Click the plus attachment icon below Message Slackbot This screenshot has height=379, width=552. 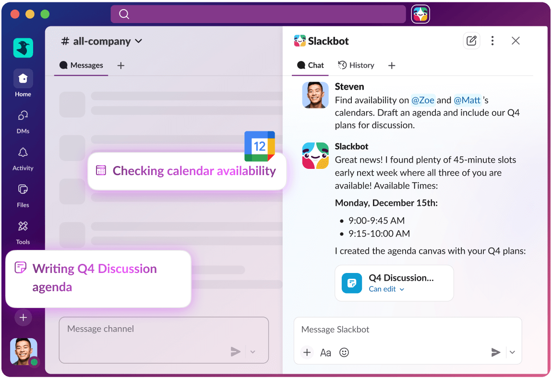click(307, 352)
